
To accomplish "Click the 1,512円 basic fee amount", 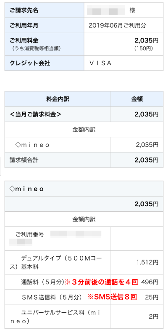I will [147, 262].
